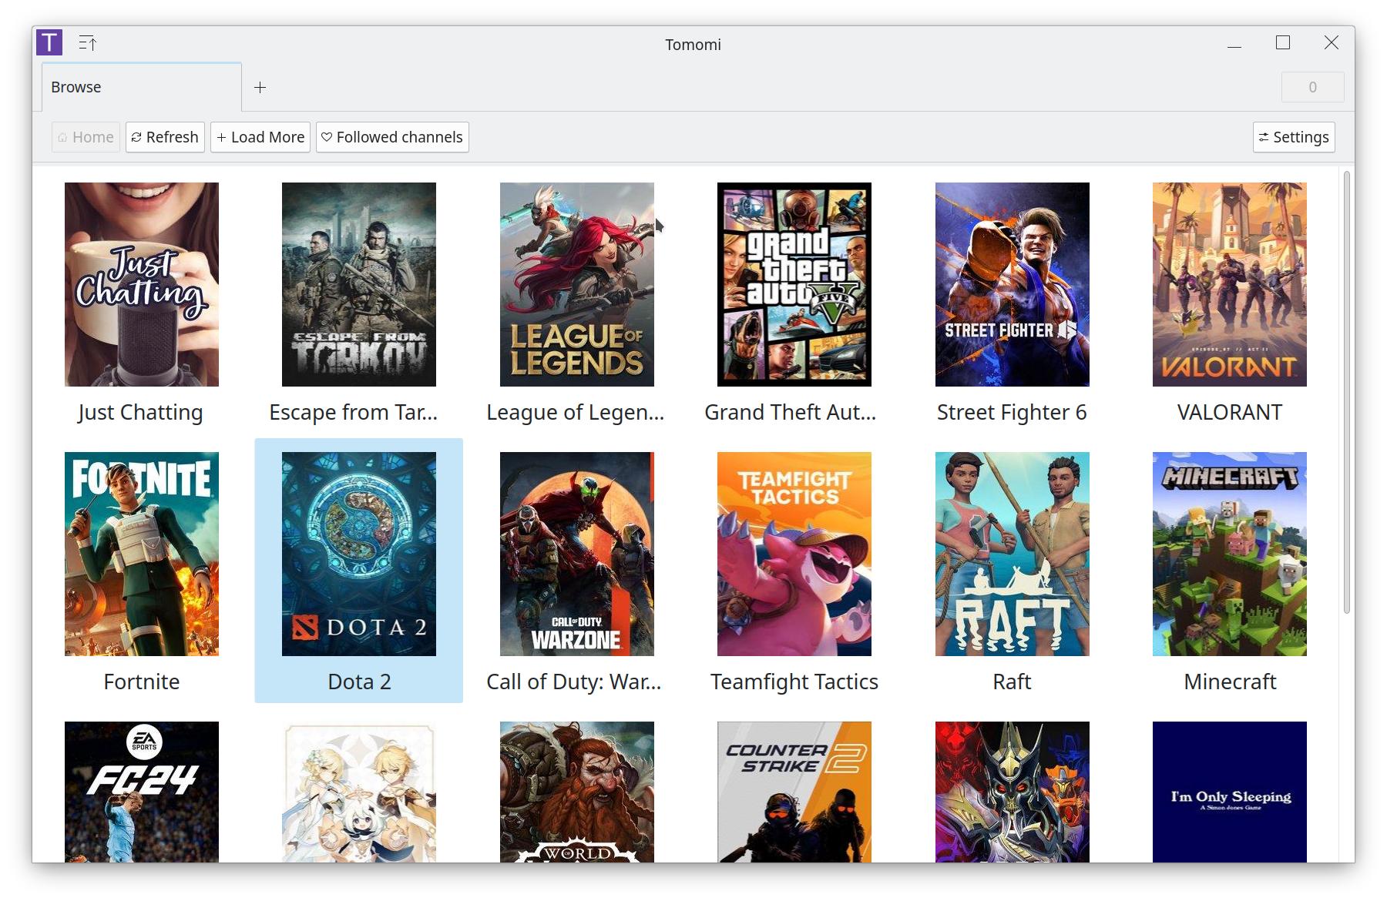Click the 'Fortnite' text label
Image resolution: width=1387 pixels, height=901 pixels.
(x=142, y=682)
